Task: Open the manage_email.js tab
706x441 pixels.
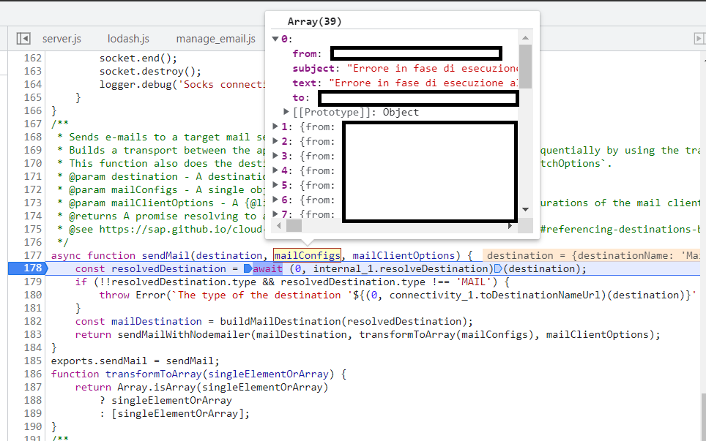Action: pyautogui.click(x=215, y=38)
